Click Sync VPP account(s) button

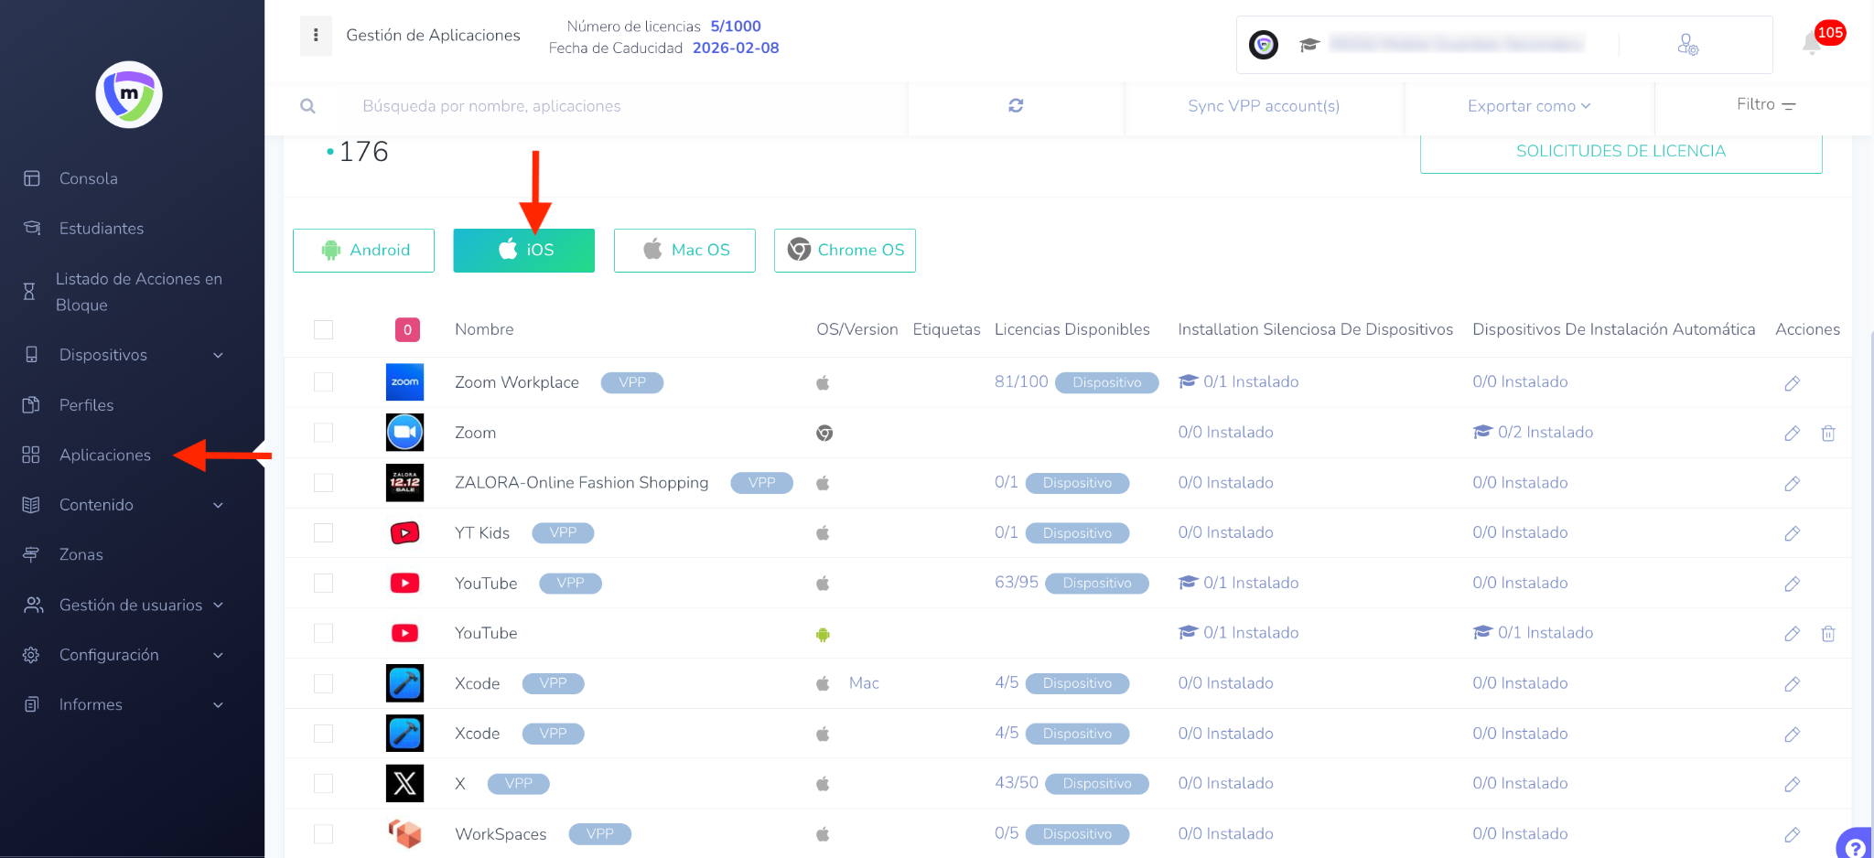(x=1264, y=106)
